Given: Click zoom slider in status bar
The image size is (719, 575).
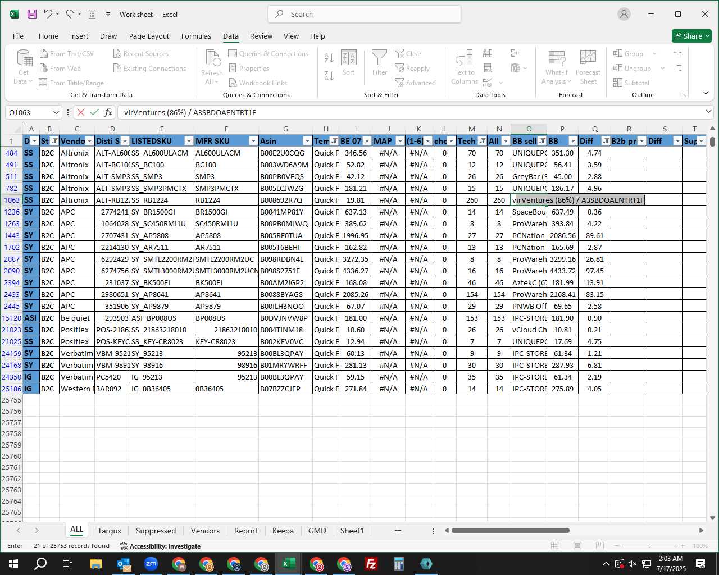Looking at the screenshot, I should point(650,546).
